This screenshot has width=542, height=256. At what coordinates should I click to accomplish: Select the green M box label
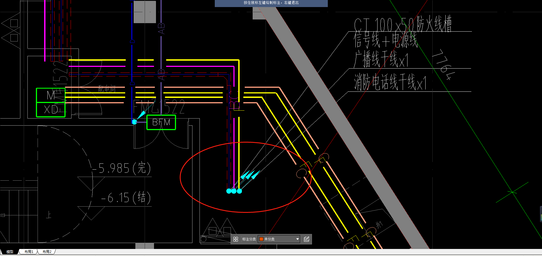coord(51,95)
